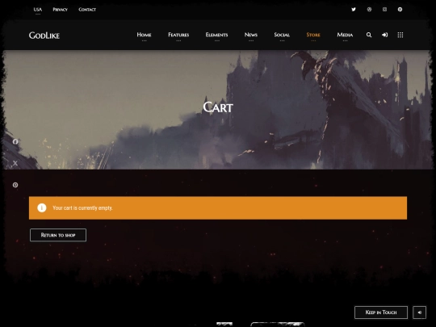
Task: Toggle the sound speaker button
Action: point(420,312)
